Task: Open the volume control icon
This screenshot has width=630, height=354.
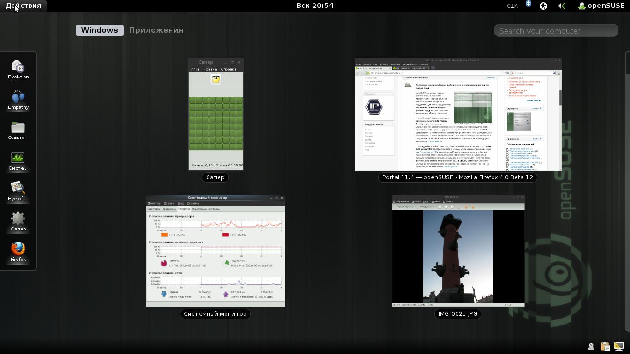Action: click(561, 6)
